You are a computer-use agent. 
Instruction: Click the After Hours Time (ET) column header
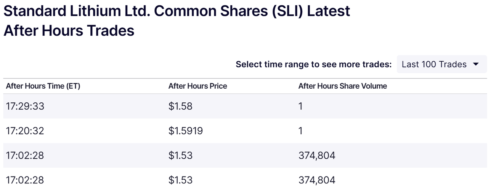(x=43, y=86)
